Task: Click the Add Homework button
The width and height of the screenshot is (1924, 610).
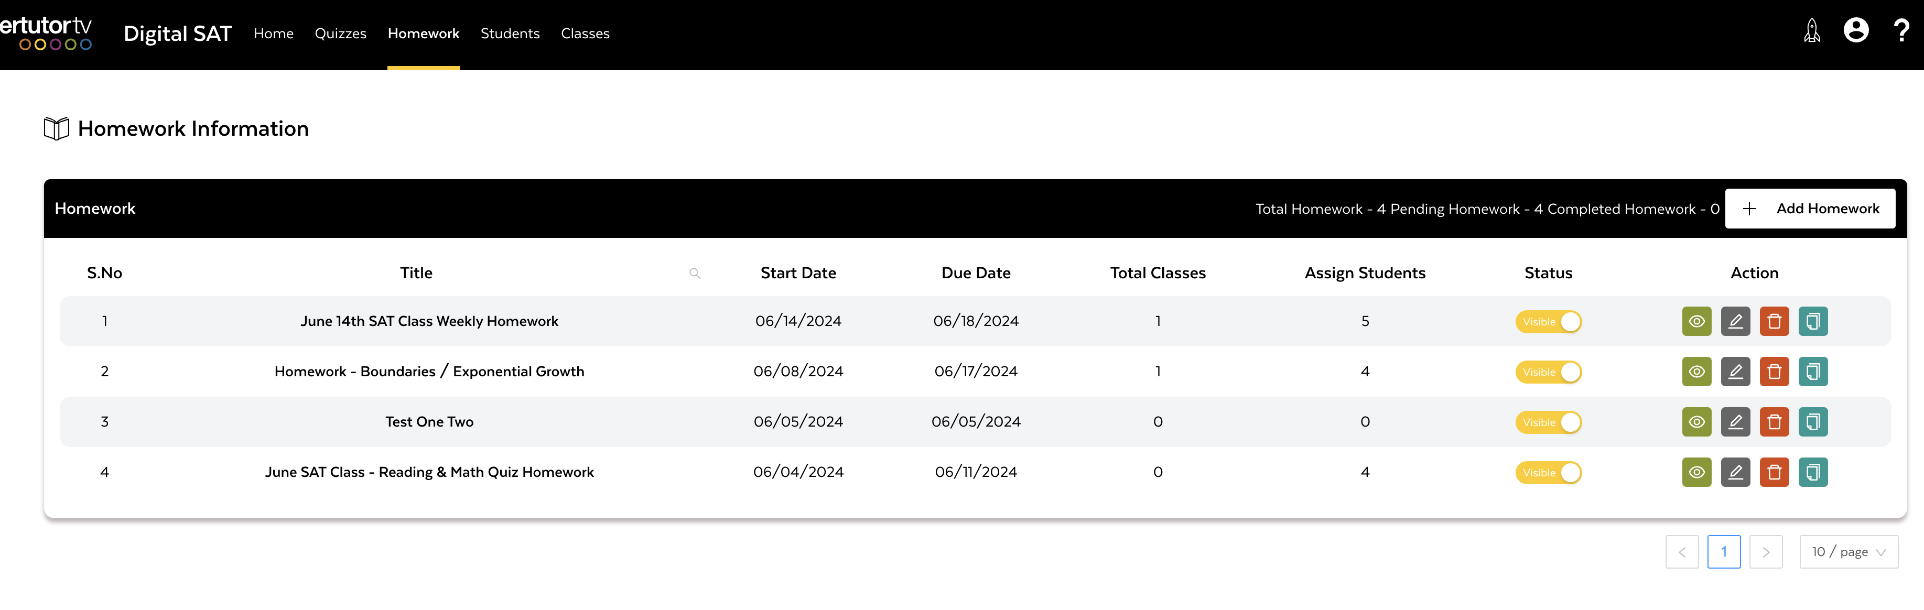Action: [1810, 208]
